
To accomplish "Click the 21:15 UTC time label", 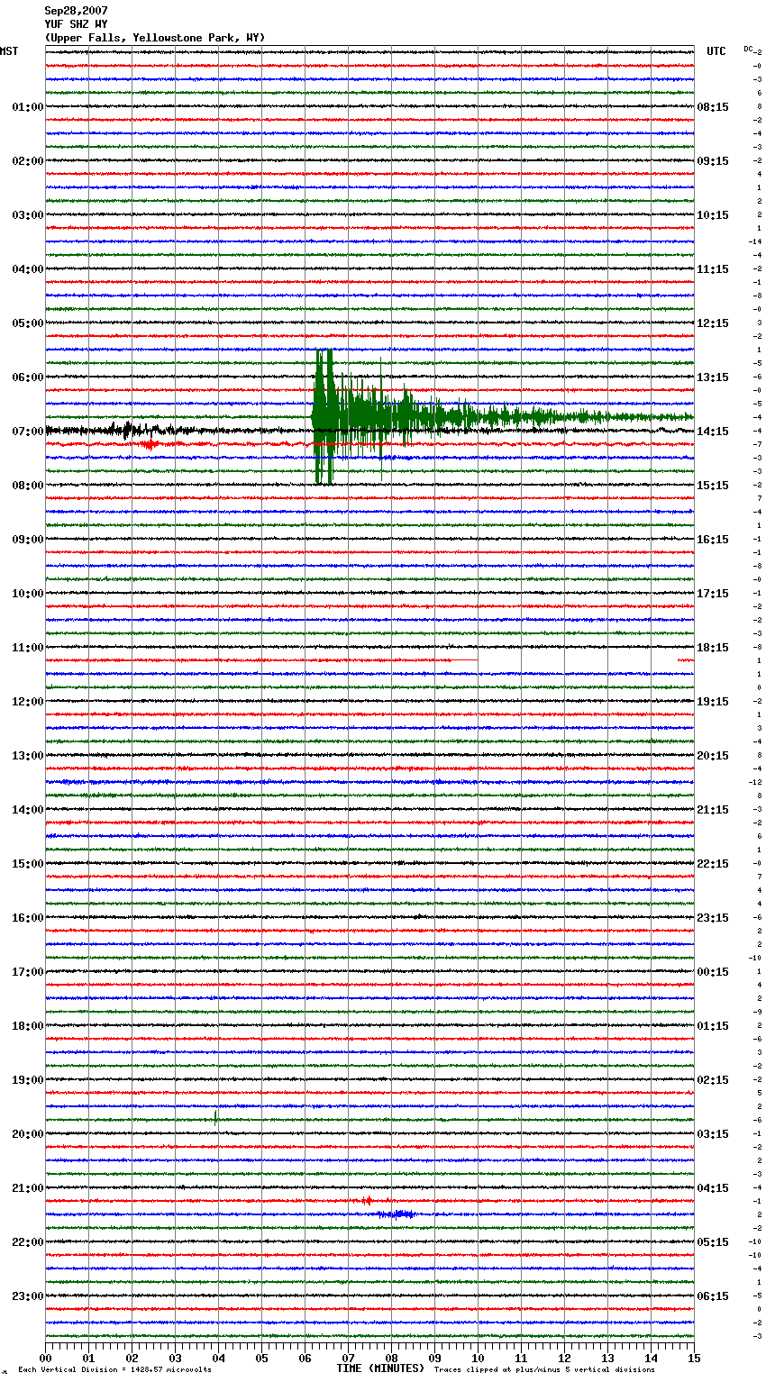I will 713,810.
